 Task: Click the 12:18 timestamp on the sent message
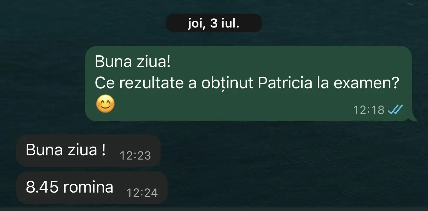point(369,110)
